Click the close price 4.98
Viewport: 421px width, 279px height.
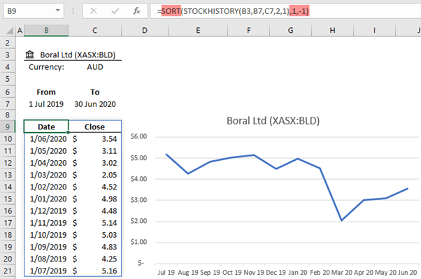tap(95, 199)
